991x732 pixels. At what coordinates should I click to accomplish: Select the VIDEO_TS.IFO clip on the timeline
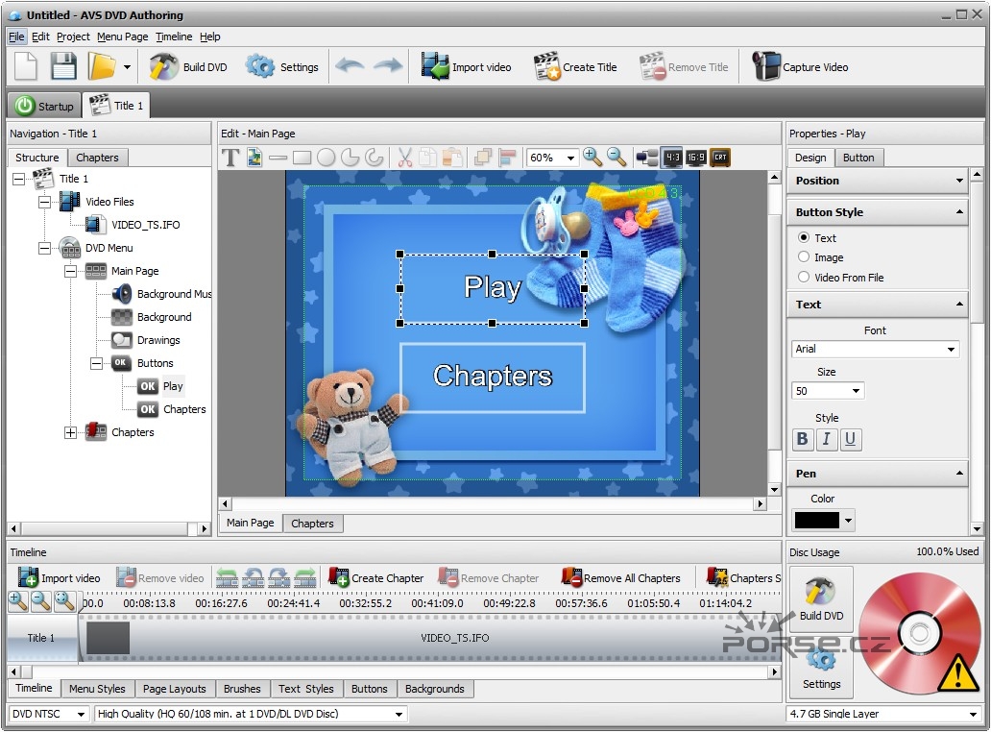[x=451, y=637]
